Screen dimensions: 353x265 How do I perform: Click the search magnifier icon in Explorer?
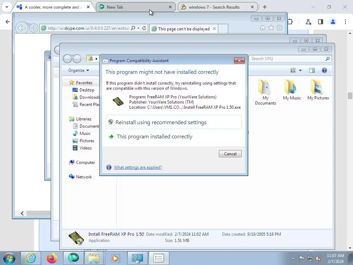point(328,59)
